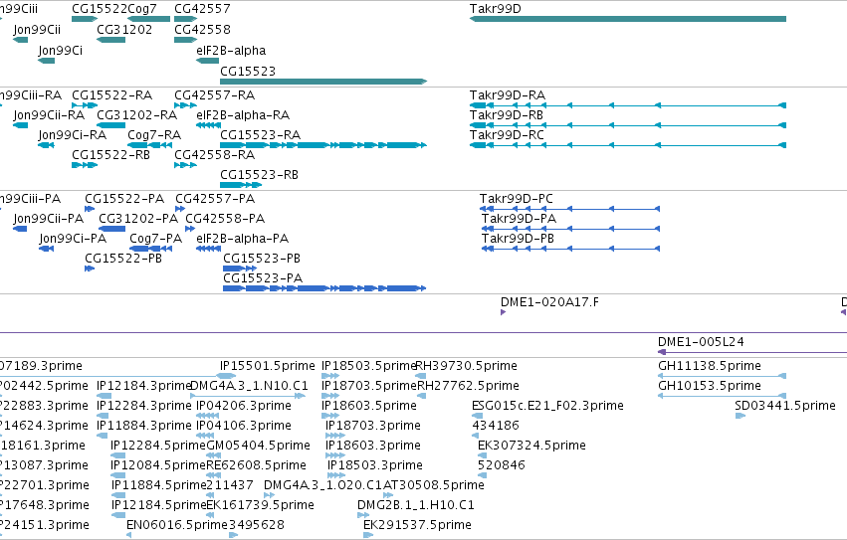
Task: Select the Cog7-RA transcript
Action: (x=149, y=145)
